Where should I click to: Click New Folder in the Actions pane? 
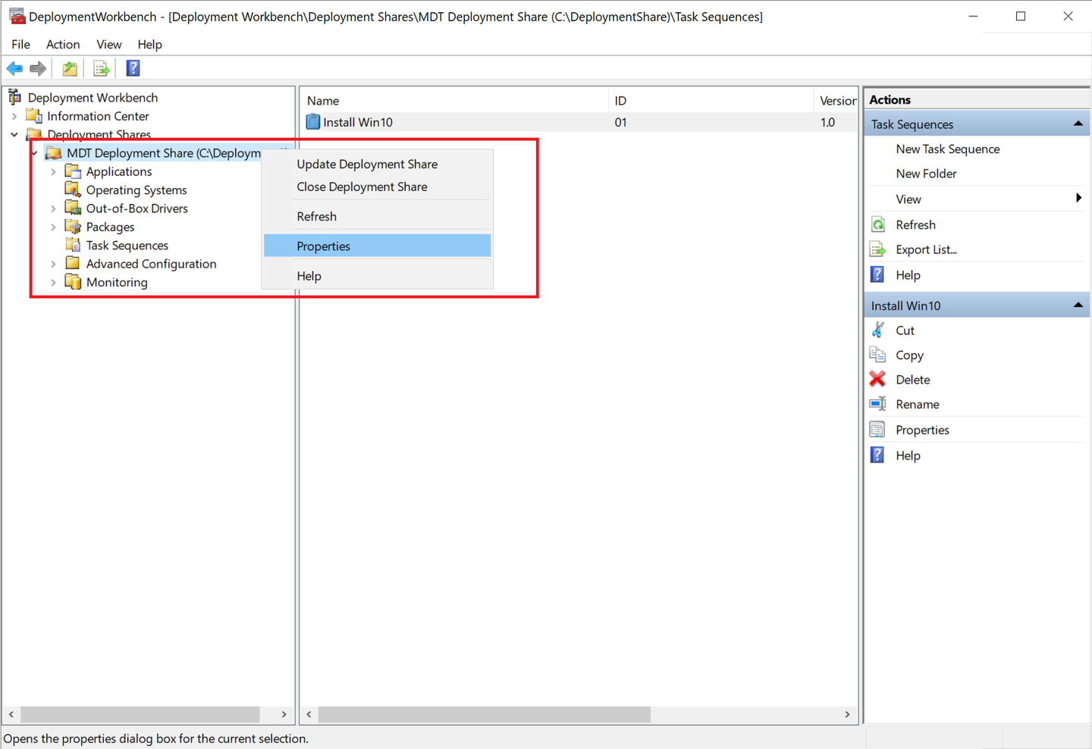926,174
